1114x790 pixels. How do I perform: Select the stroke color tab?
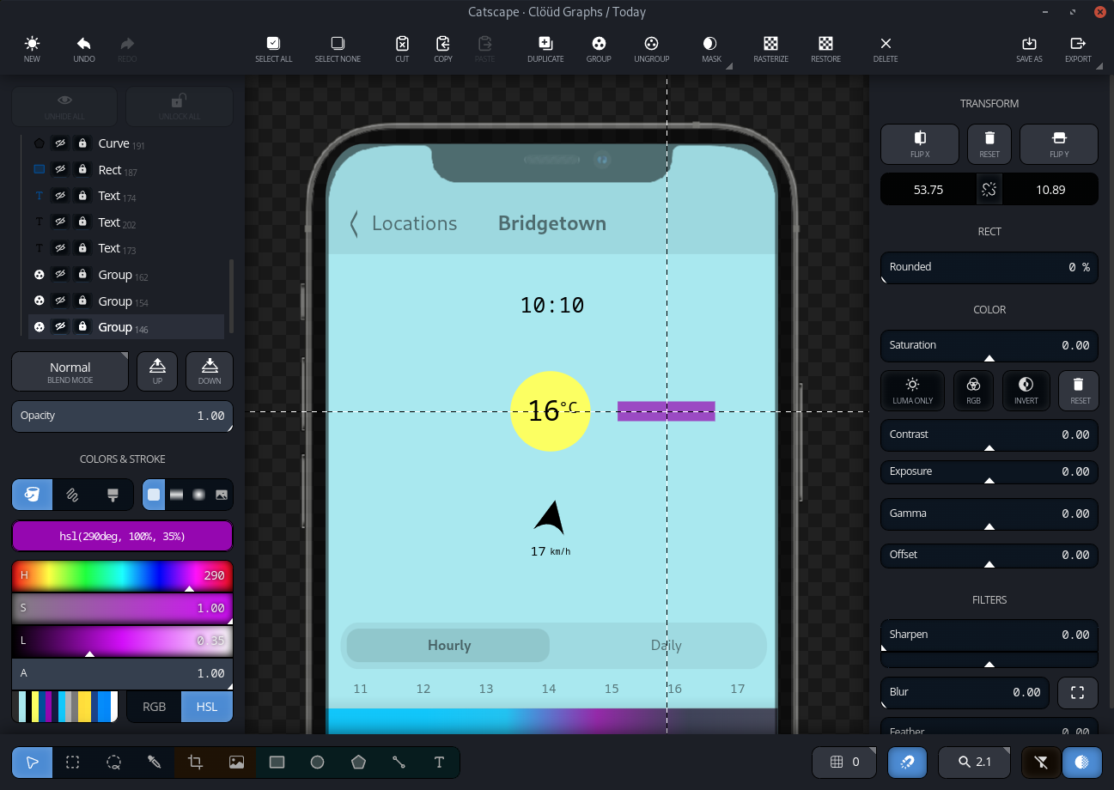(73, 495)
